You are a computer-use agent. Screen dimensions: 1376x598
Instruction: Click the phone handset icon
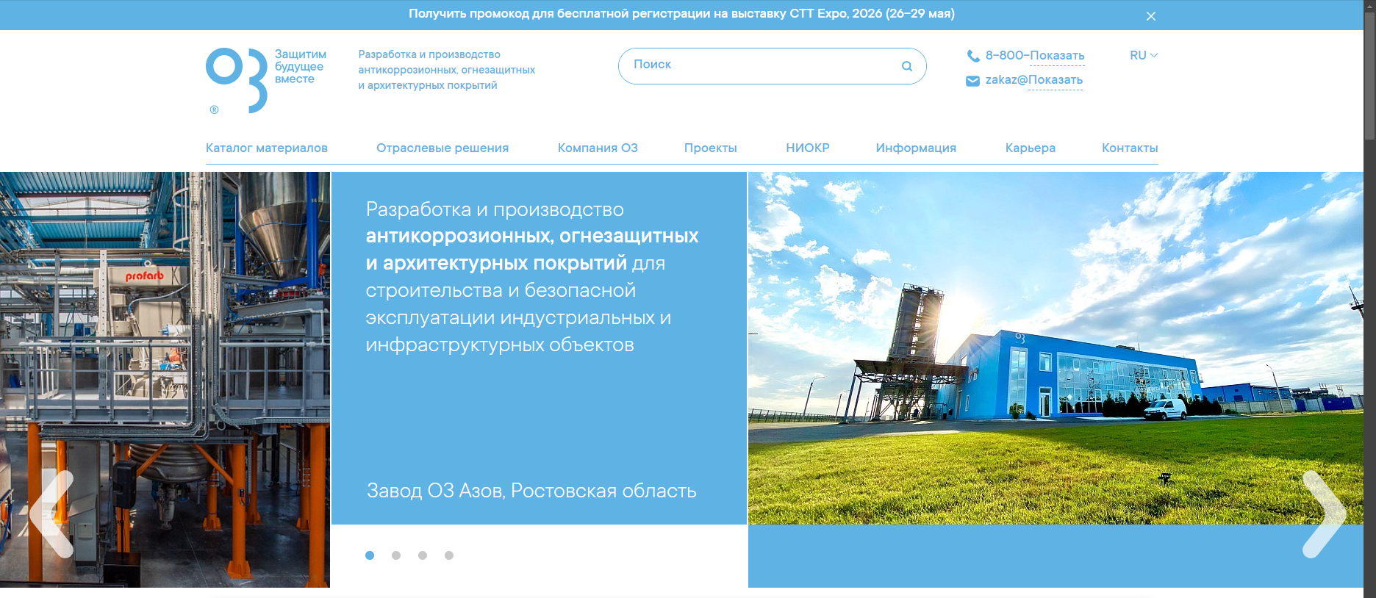(972, 56)
